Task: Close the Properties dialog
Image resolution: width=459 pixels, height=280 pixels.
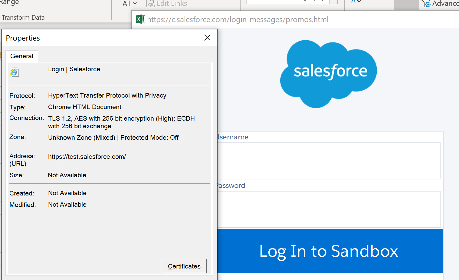Action: tap(207, 38)
